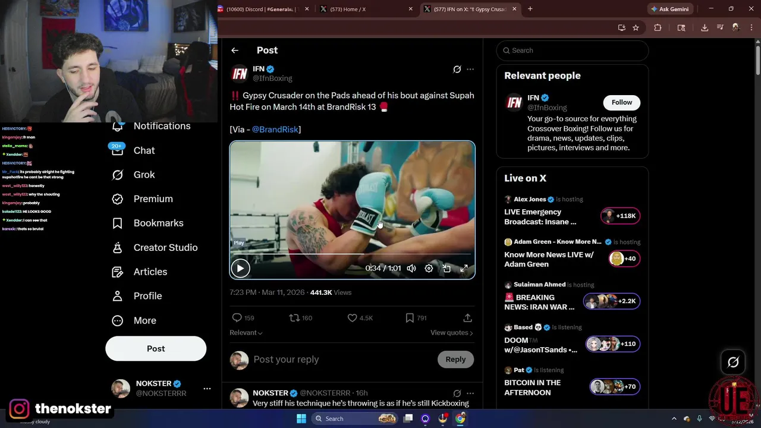Screen dimensions: 761x428
Task: Open browser extensions puzzle icon
Action: pos(658,27)
